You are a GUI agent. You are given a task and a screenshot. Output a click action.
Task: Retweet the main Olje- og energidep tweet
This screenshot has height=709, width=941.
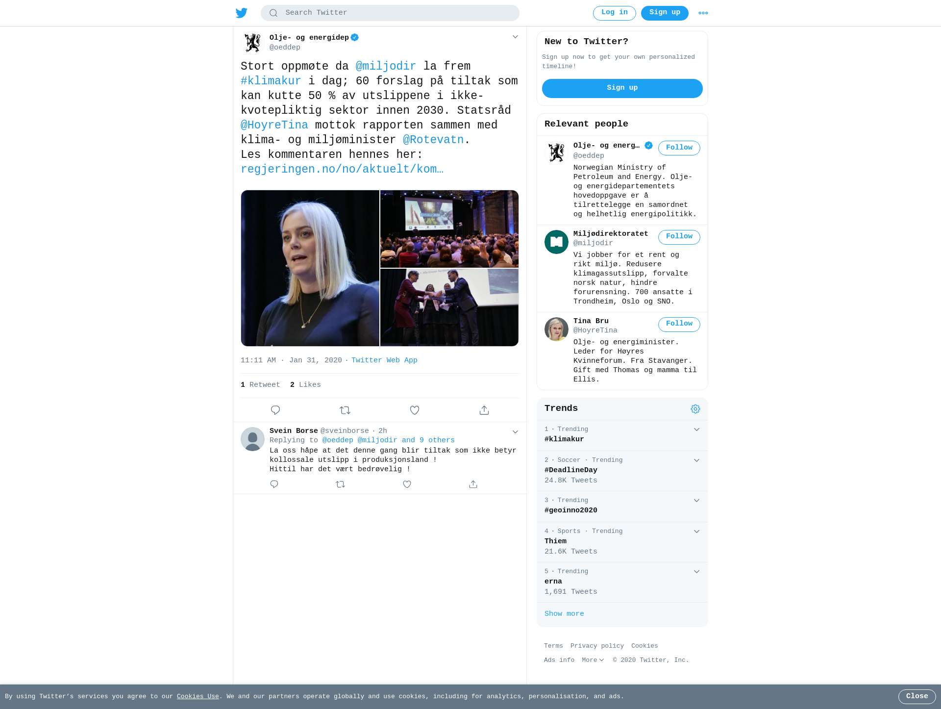tap(345, 410)
